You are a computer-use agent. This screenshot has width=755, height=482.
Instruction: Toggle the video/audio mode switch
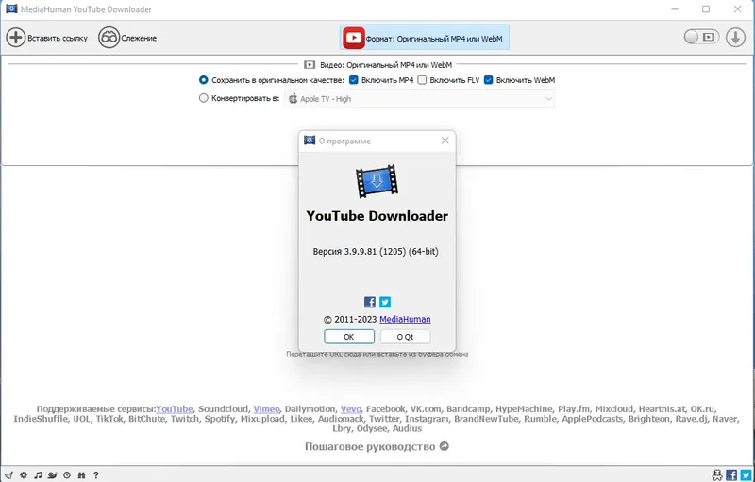coord(701,37)
